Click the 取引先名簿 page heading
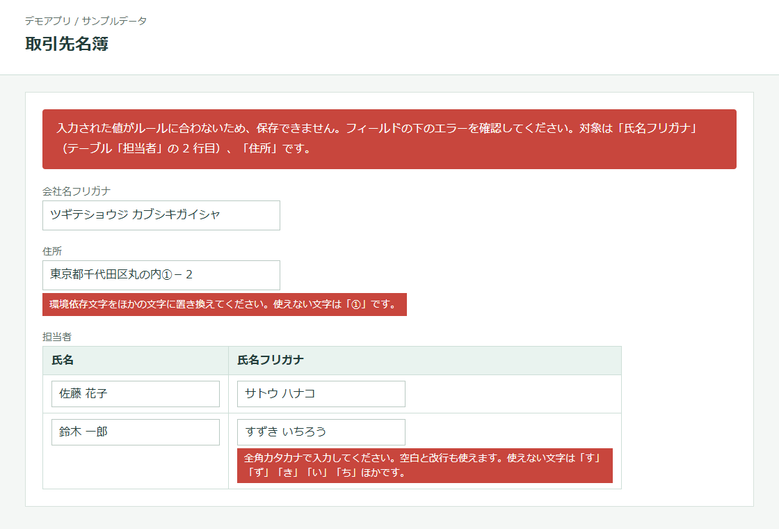 coord(67,44)
